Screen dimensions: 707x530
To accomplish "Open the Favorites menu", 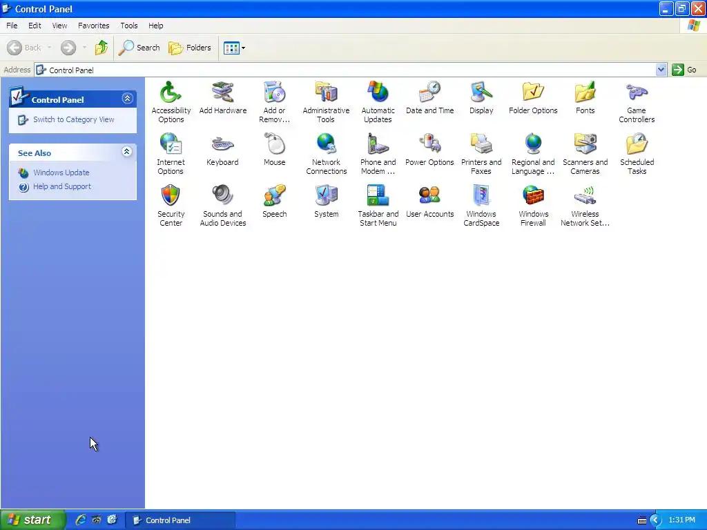I will pos(93,26).
